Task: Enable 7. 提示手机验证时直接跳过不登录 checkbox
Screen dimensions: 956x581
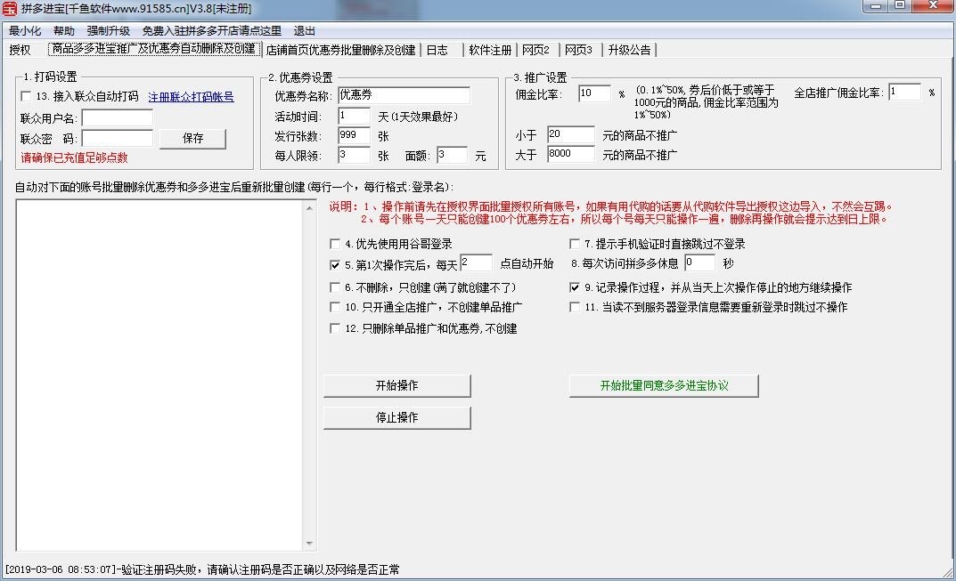Action: 575,244
